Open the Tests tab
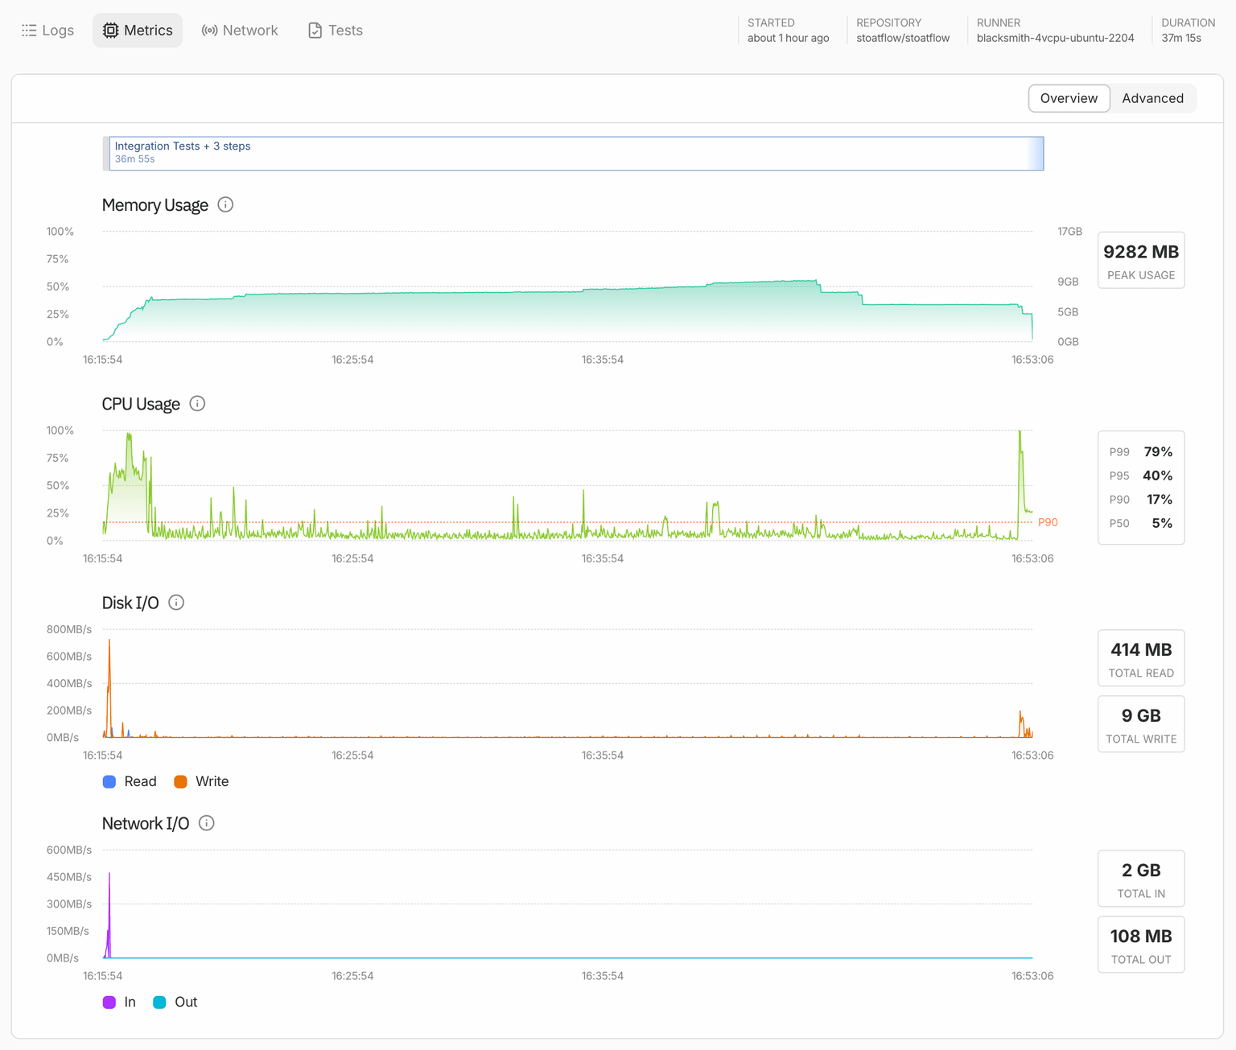 click(x=336, y=31)
